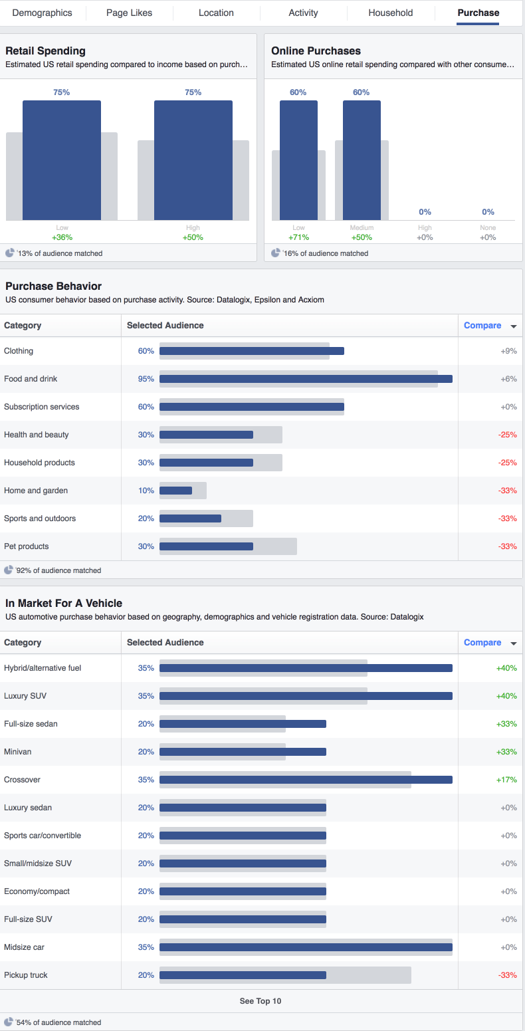Open Compare dropdown in Purchase Behavior table
This screenshot has width=525, height=1031.
[x=513, y=326]
